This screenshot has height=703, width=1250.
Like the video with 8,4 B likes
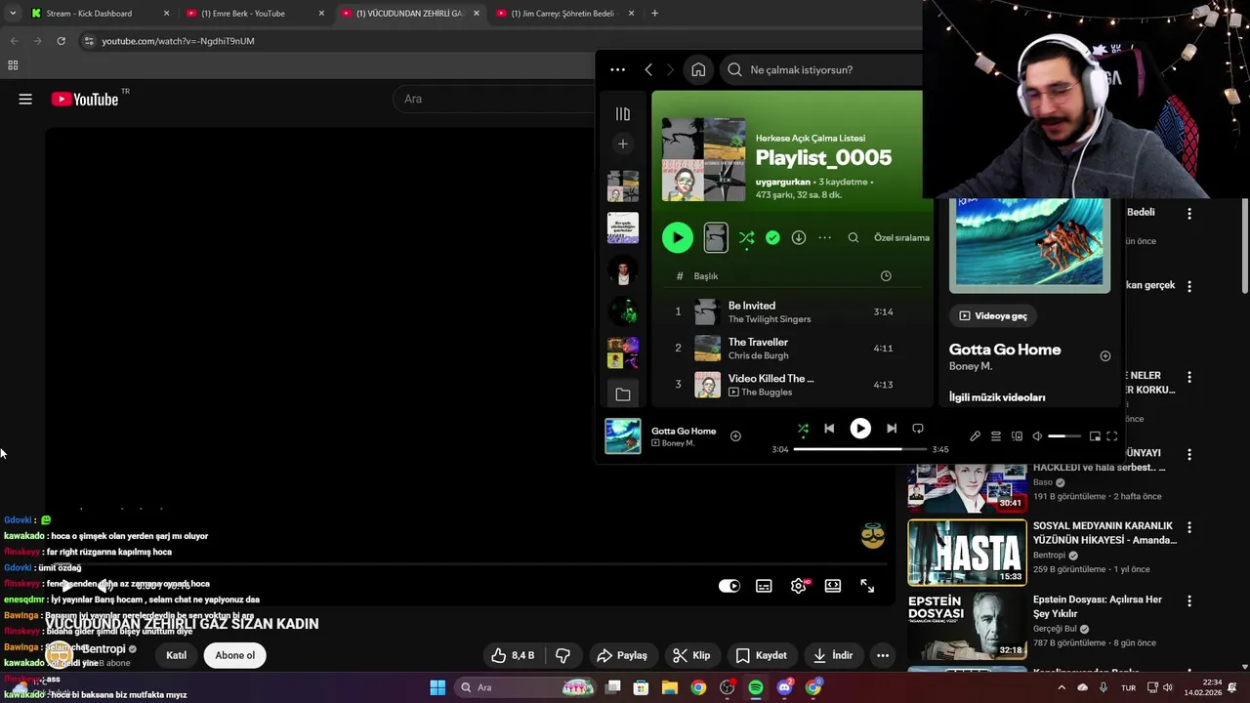click(x=514, y=655)
